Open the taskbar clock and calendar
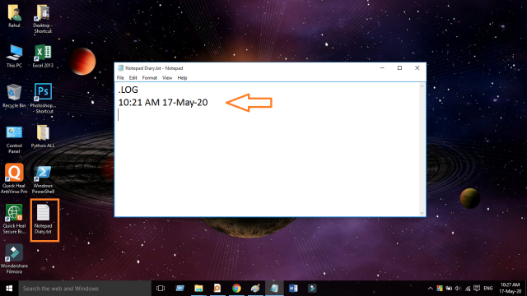This screenshot has height=296, width=527. (x=511, y=289)
